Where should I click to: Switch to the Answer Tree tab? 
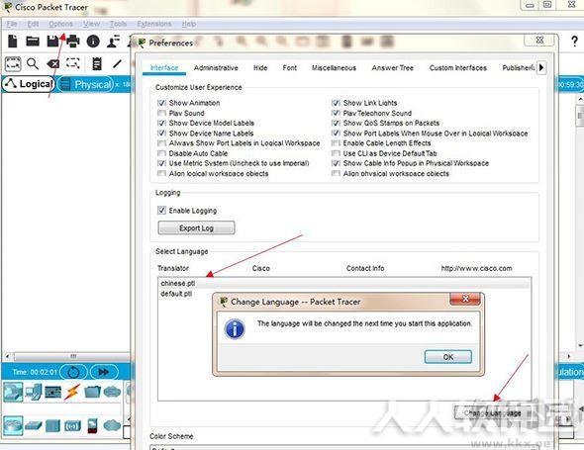coord(393,67)
